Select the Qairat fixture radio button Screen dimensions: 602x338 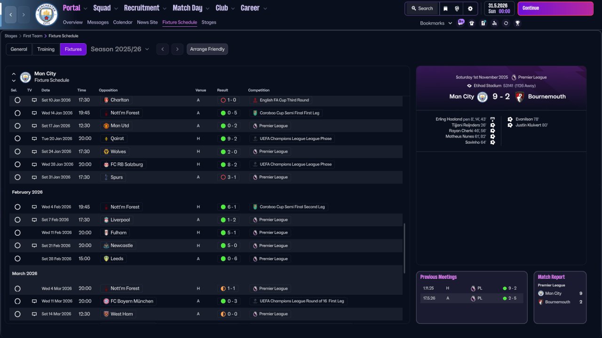[x=17, y=138]
